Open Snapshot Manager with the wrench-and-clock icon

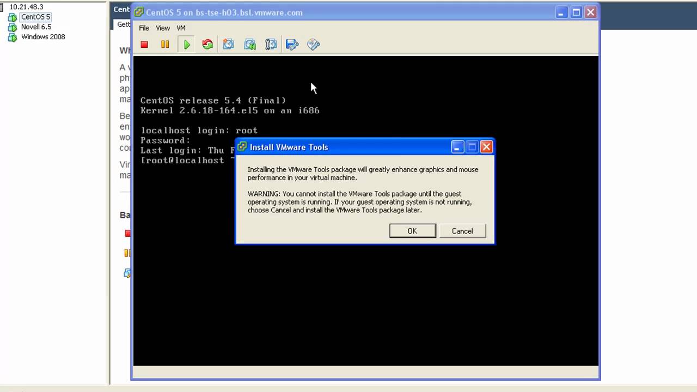tap(271, 45)
